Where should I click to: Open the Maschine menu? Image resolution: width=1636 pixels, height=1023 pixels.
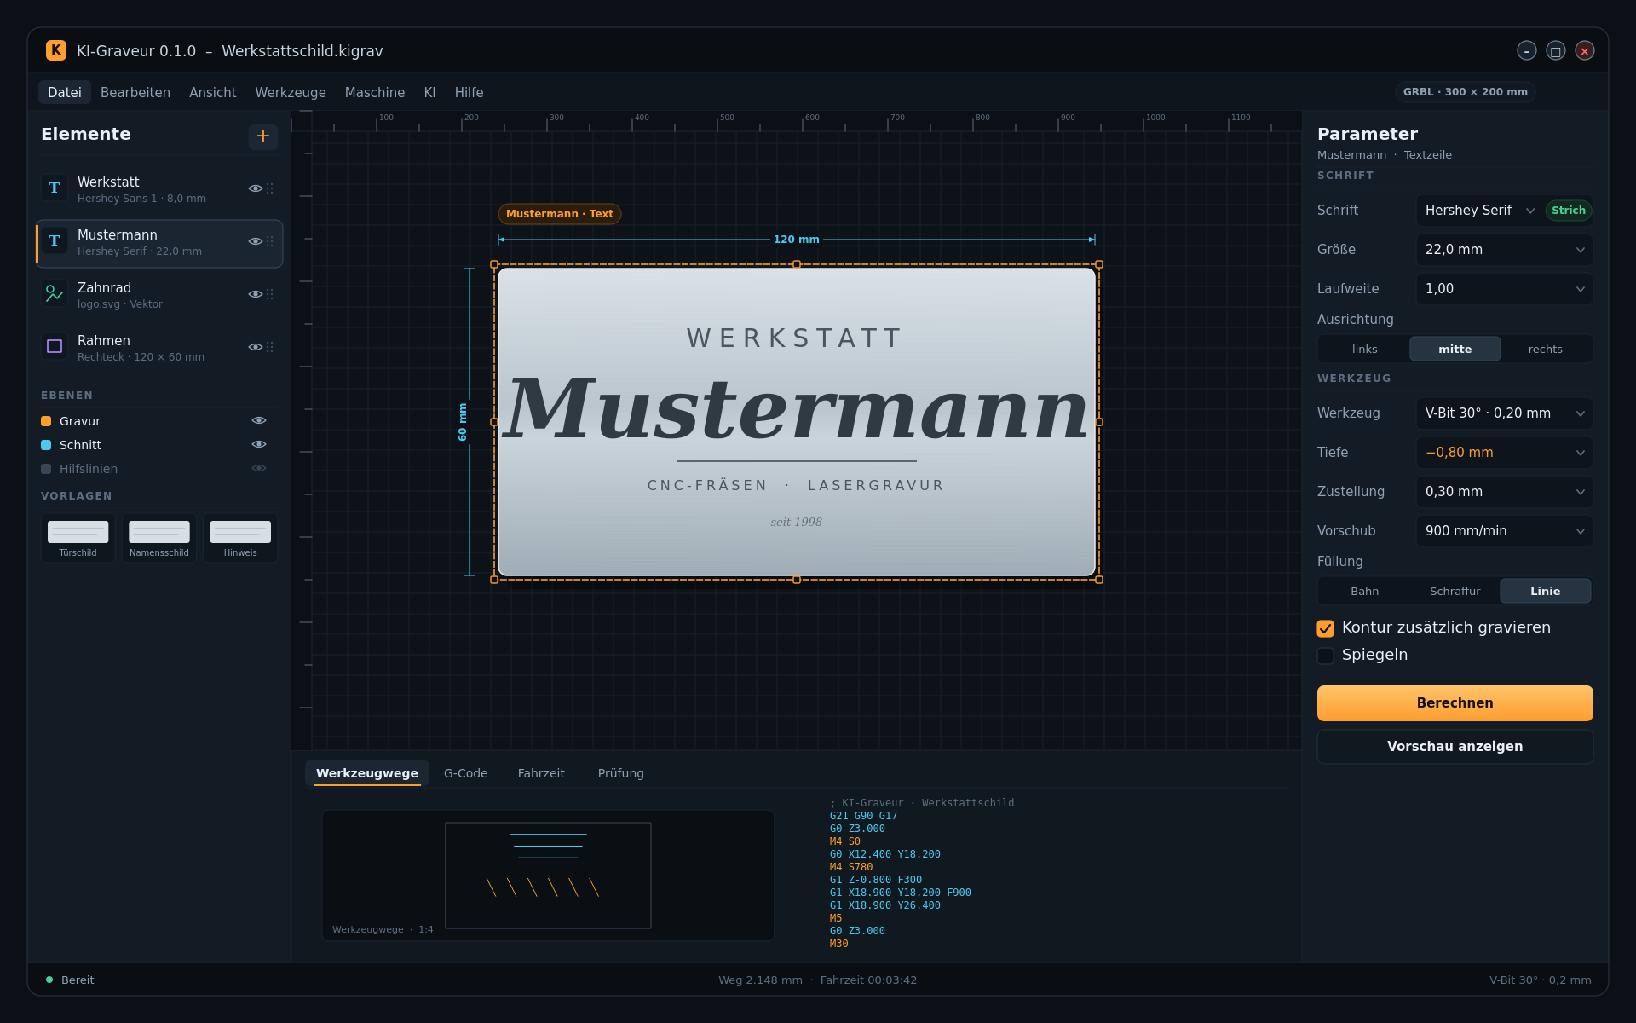pos(375,92)
